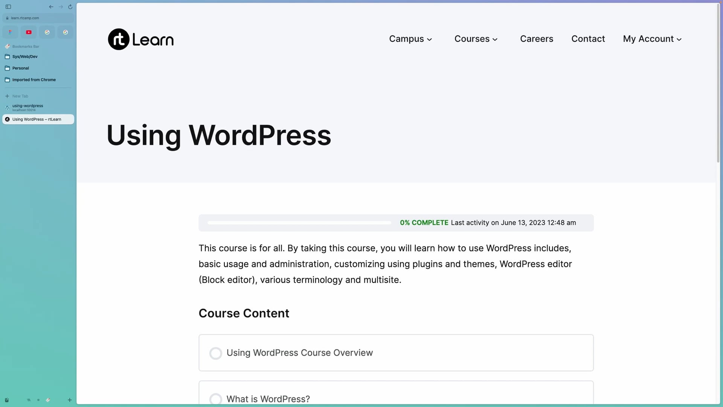This screenshot has height=407, width=723.
Task: Go back using the left arrow
Action: pyautogui.click(x=51, y=7)
